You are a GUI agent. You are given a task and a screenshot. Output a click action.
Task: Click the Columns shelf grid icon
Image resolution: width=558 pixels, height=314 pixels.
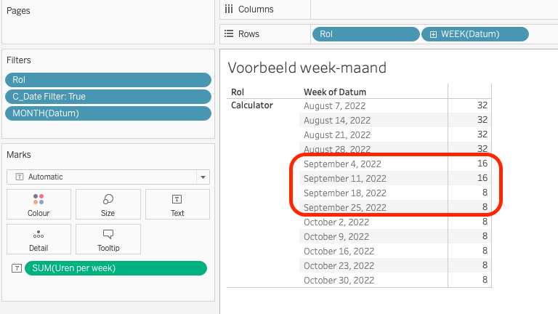pyautogui.click(x=229, y=9)
